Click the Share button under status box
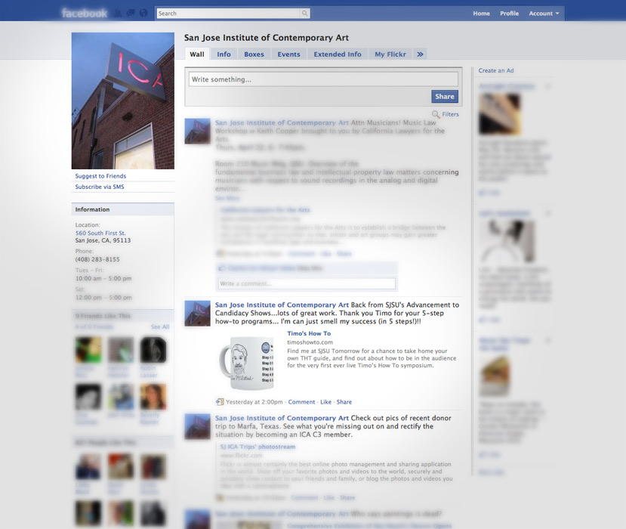The width and height of the screenshot is (626, 529). (445, 96)
